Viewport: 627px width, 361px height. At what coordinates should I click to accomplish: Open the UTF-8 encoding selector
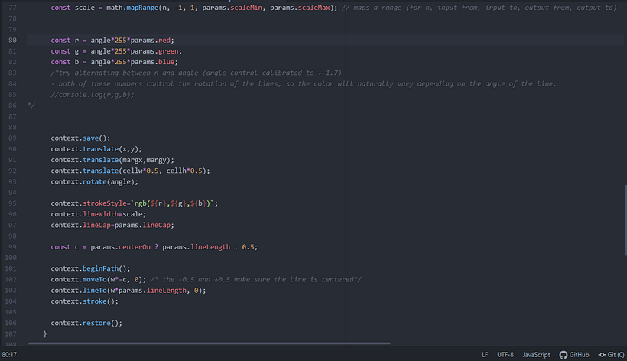[505, 355]
